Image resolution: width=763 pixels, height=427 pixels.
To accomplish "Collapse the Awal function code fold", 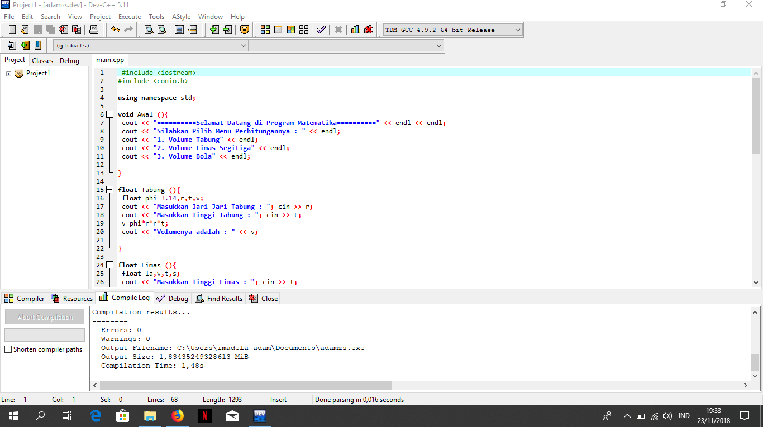I will pyautogui.click(x=109, y=114).
